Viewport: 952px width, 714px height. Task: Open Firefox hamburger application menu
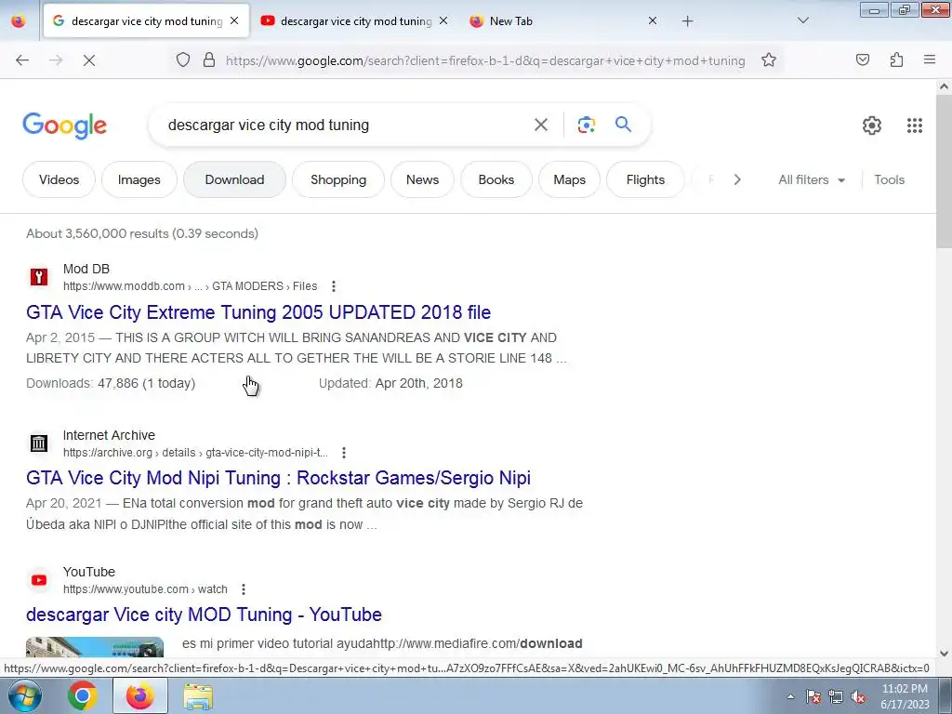(x=930, y=59)
